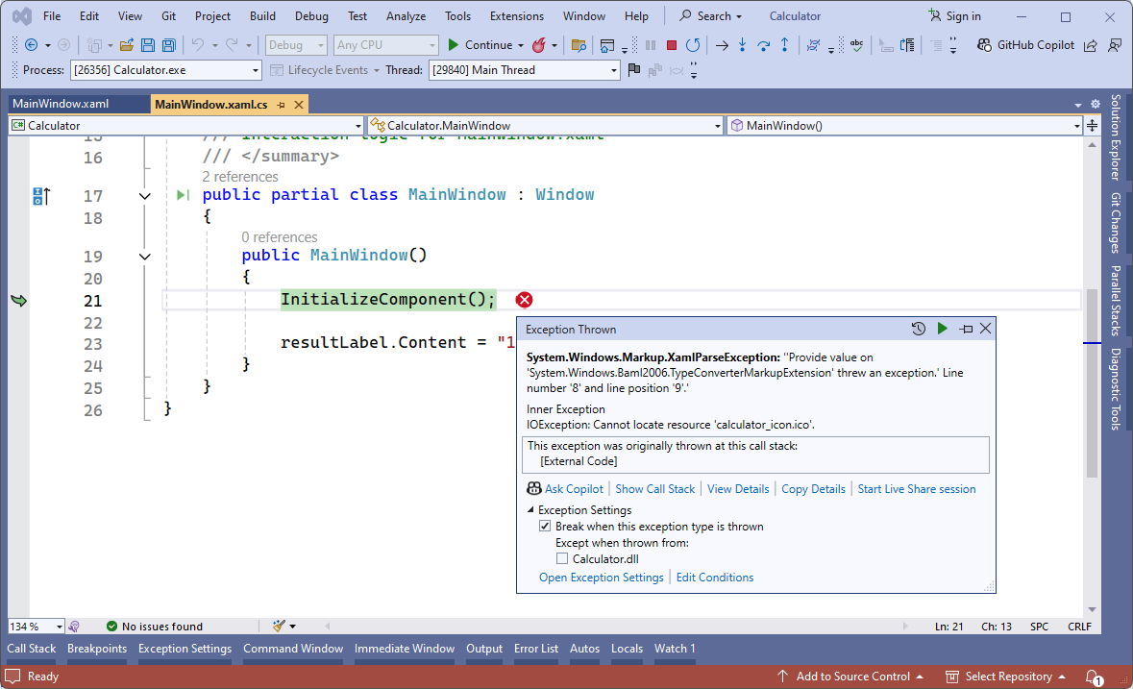The image size is (1133, 689).
Task: Collapse the MainWindow constructor at line 19
Action: point(144,257)
